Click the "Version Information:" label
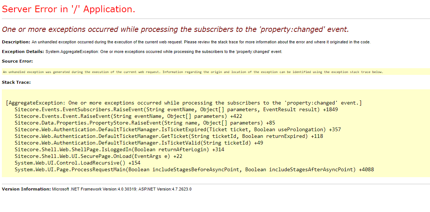Image resolution: width=430 pixels, height=212 pixels. pos(26,189)
